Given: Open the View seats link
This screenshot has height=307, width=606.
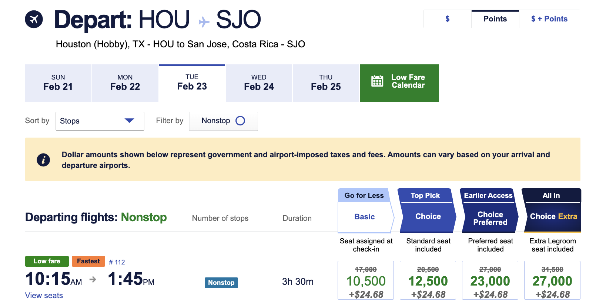Looking at the screenshot, I should pyautogui.click(x=44, y=296).
